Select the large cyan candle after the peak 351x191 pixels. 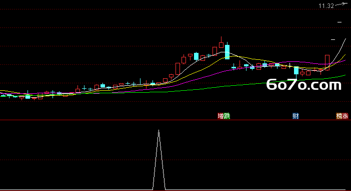point(227,52)
